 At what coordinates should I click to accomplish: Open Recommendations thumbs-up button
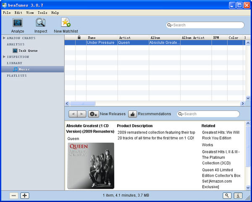click(x=132, y=114)
